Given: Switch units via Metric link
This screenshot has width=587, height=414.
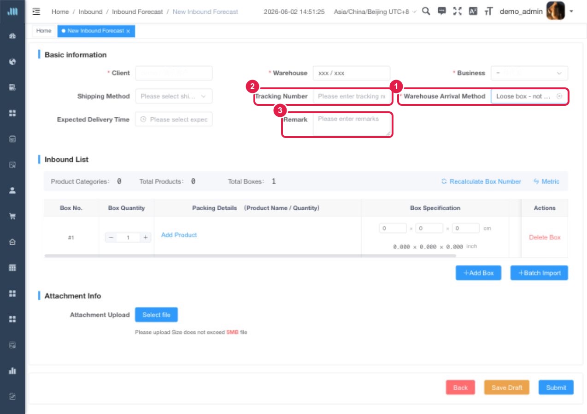Looking at the screenshot, I should click(x=546, y=182).
